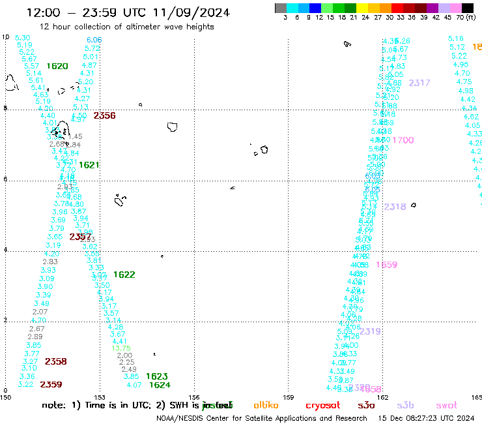
Task: Click the title '12:00 – 23:59 UTC 11/09/2024'
Action: pos(128,13)
